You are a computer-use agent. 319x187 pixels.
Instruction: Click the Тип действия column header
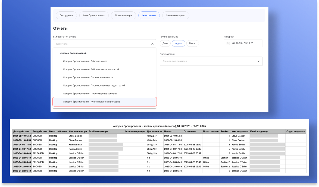40,132
